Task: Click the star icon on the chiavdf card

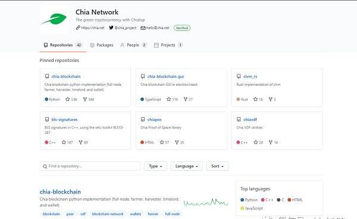Action: click(x=256, y=142)
